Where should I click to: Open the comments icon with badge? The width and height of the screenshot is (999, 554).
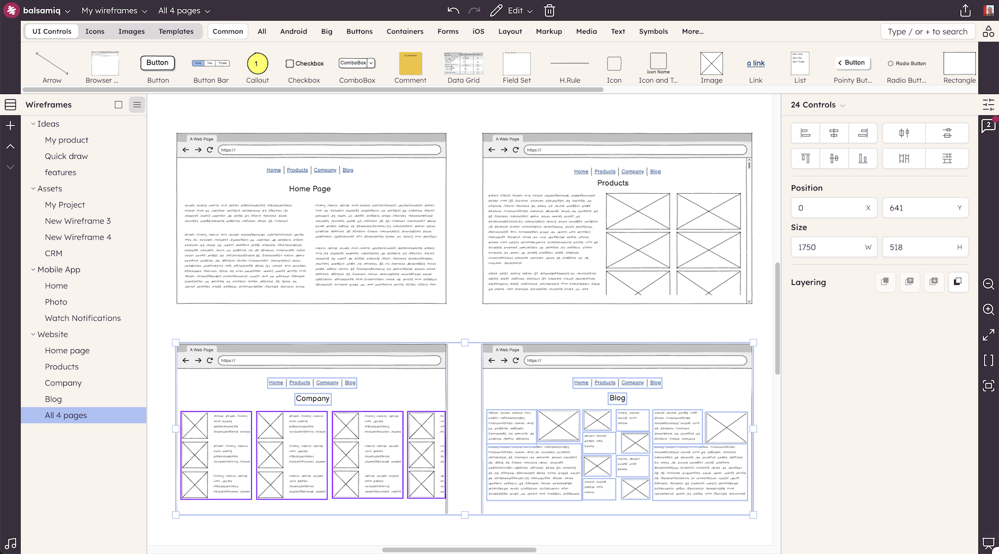[x=988, y=126]
